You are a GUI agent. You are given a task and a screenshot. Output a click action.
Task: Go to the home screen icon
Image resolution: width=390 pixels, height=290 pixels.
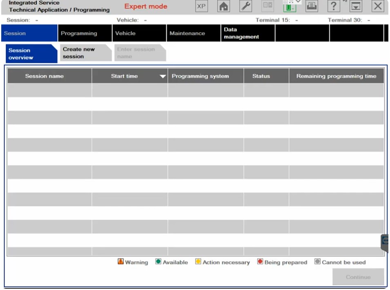[x=223, y=7]
